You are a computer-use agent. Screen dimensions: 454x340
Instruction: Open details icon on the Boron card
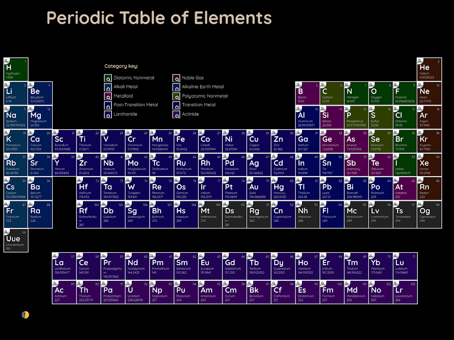pyautogui.click(x=298, y=85)
